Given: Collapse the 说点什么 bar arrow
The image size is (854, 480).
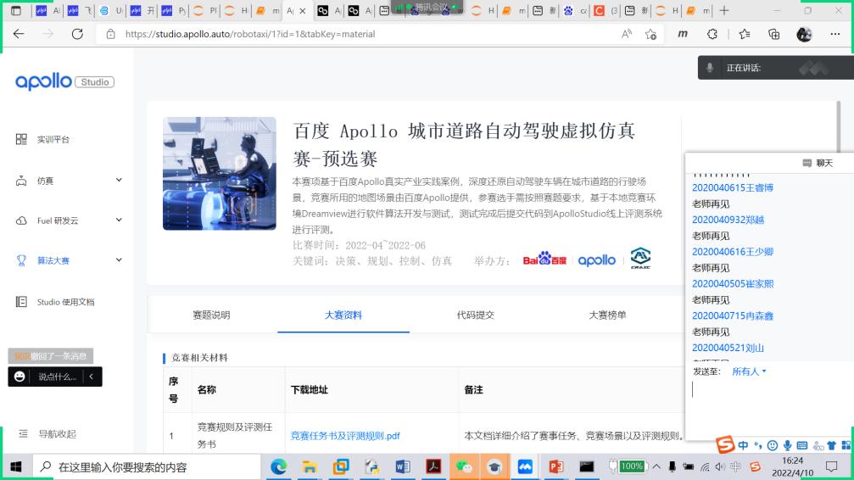Looking at the screenshot, I should (92, 377).
